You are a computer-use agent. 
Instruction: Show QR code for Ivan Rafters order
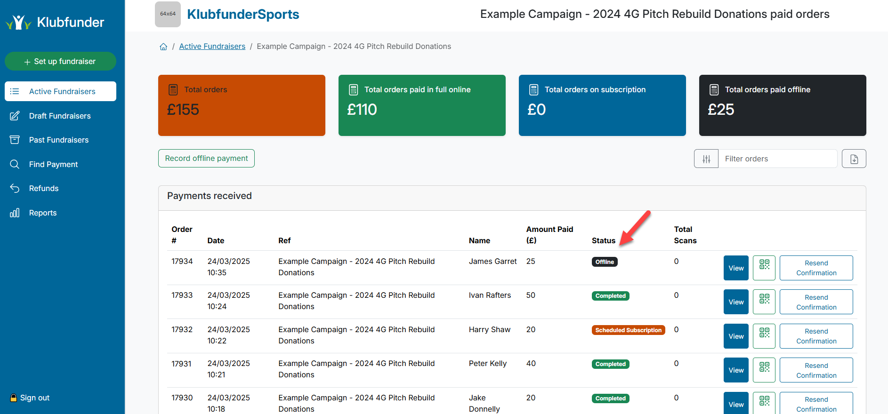pyautogui.click(x=764, y=302)
